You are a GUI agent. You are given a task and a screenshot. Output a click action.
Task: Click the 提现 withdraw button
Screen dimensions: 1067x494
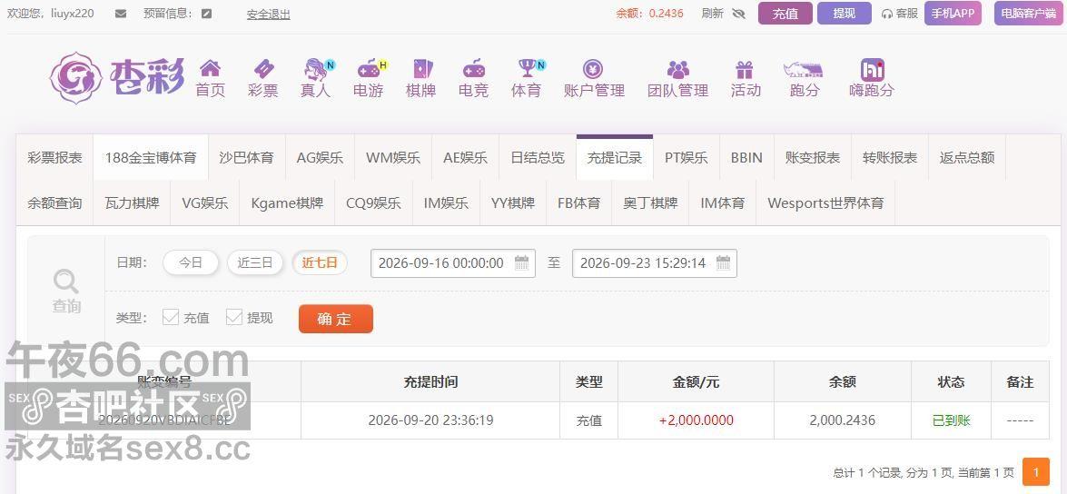[844, 14]
